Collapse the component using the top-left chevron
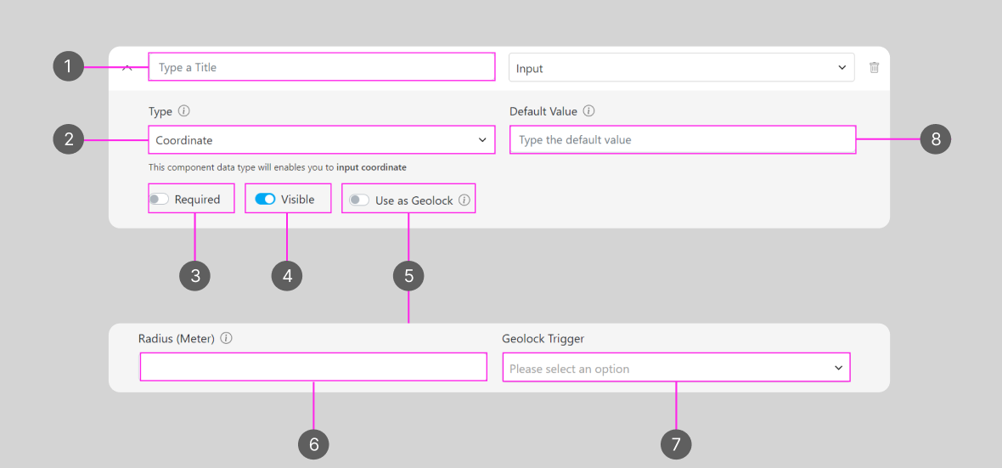Screen dimensions: 1002x468 click(127, 67)
